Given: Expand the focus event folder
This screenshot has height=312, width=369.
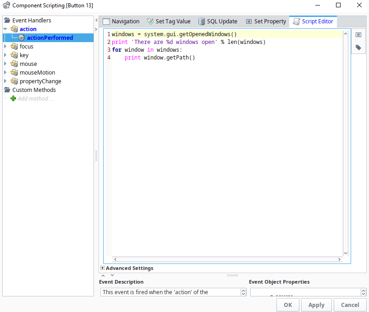Looking at the screenshot, I should click(x=5, y=47).
